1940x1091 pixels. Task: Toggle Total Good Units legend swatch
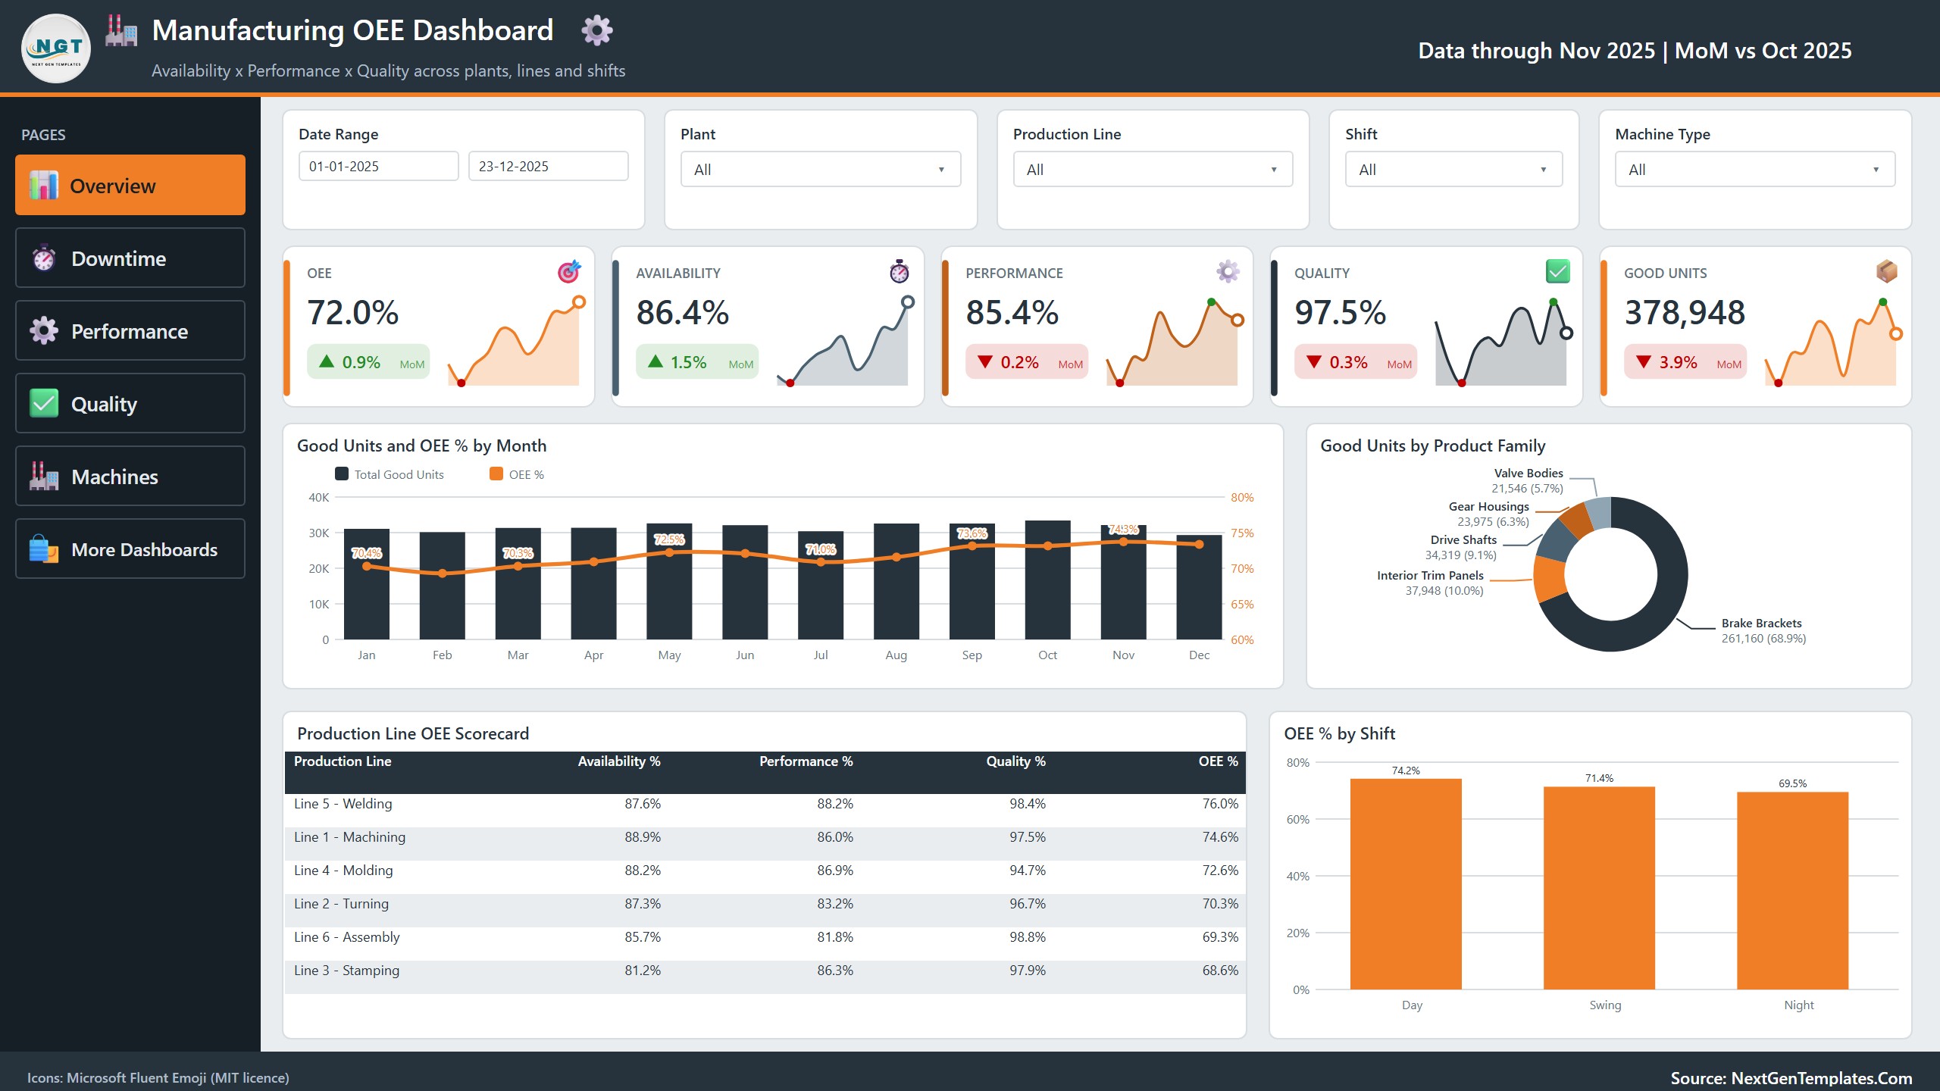coord(342,474)
